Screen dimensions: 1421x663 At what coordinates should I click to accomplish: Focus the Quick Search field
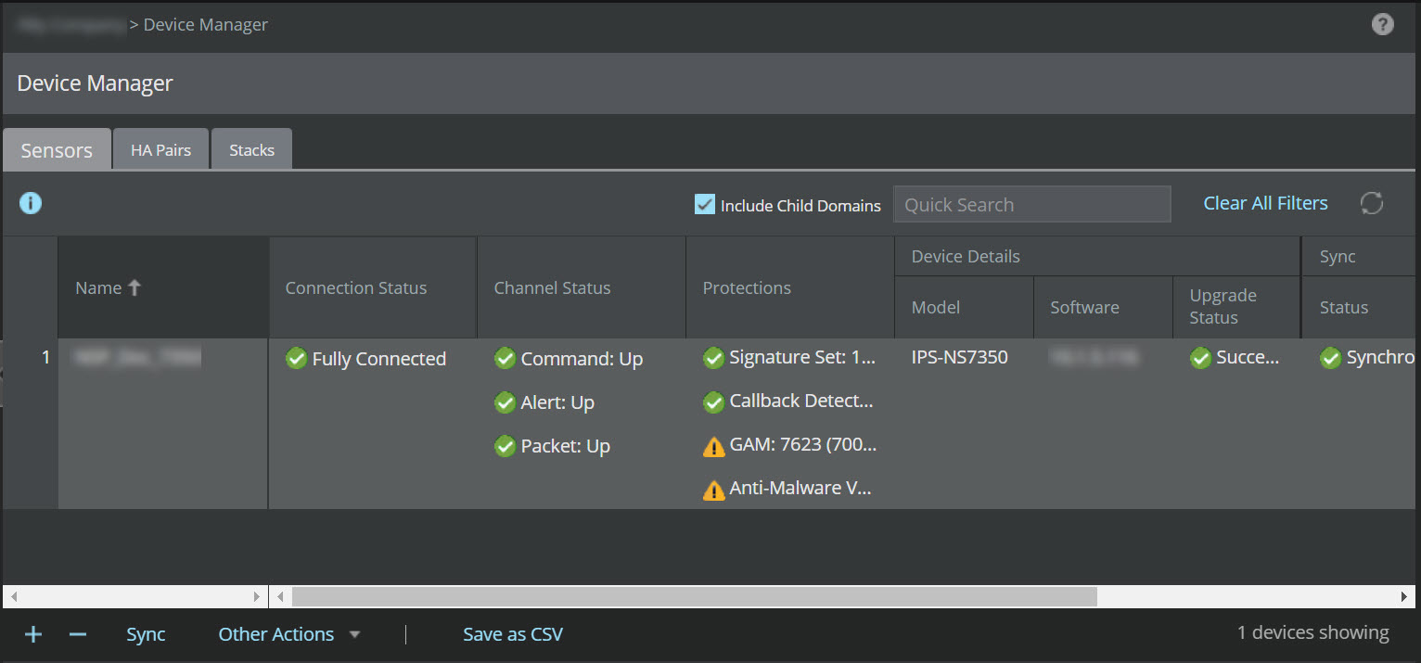1031,205
